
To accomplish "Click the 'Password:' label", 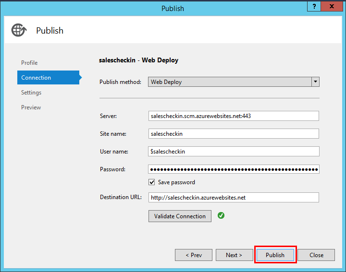I will point(112,169).
